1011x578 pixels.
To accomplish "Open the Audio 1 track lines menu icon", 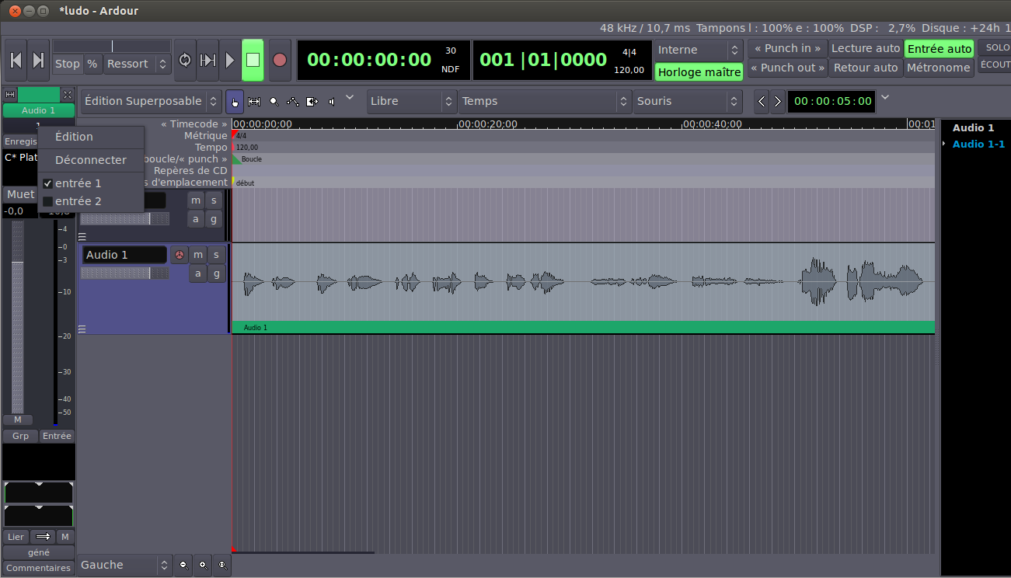I will pos(82,329).
